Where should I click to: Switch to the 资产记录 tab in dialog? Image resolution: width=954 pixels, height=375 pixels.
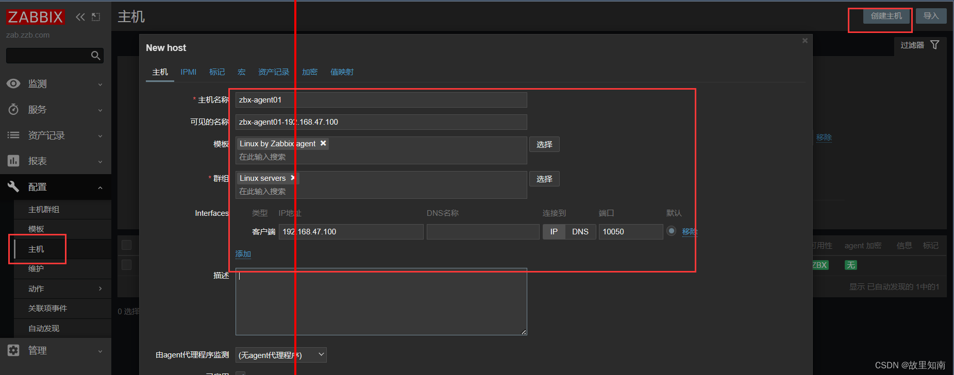[x=274, y=72]
